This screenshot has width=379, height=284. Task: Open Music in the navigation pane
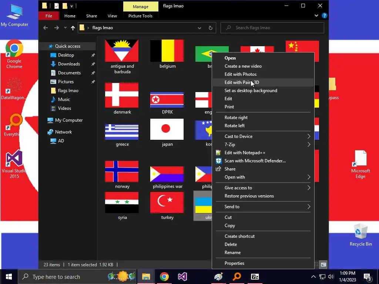pos(64,99)
